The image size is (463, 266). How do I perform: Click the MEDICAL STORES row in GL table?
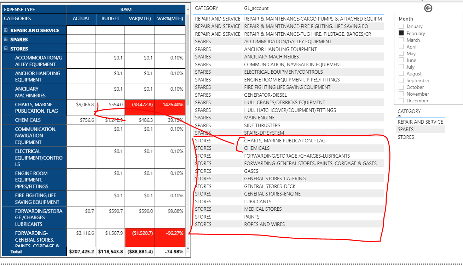pyautogui.click(x=289, y=209)
